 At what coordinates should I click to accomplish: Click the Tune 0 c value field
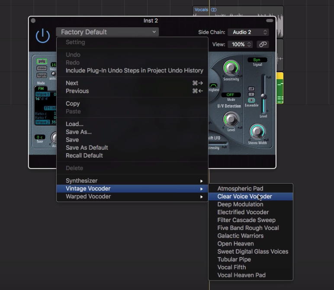pos(40,137)
